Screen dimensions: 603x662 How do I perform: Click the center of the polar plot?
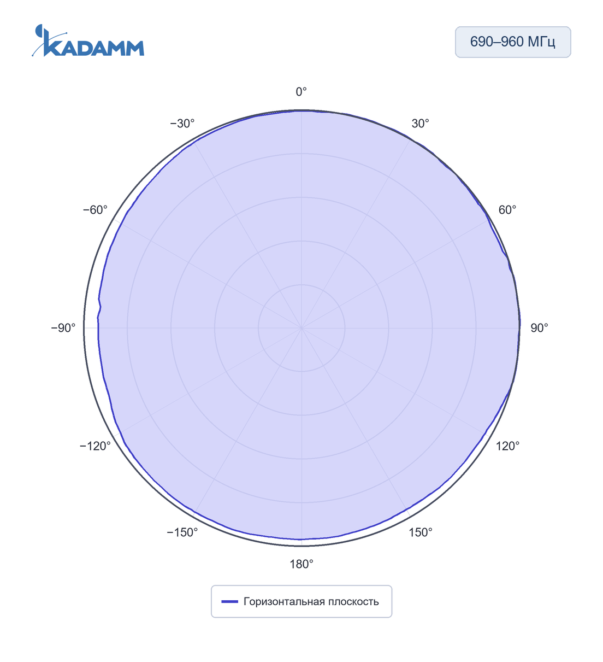(301, 328)
